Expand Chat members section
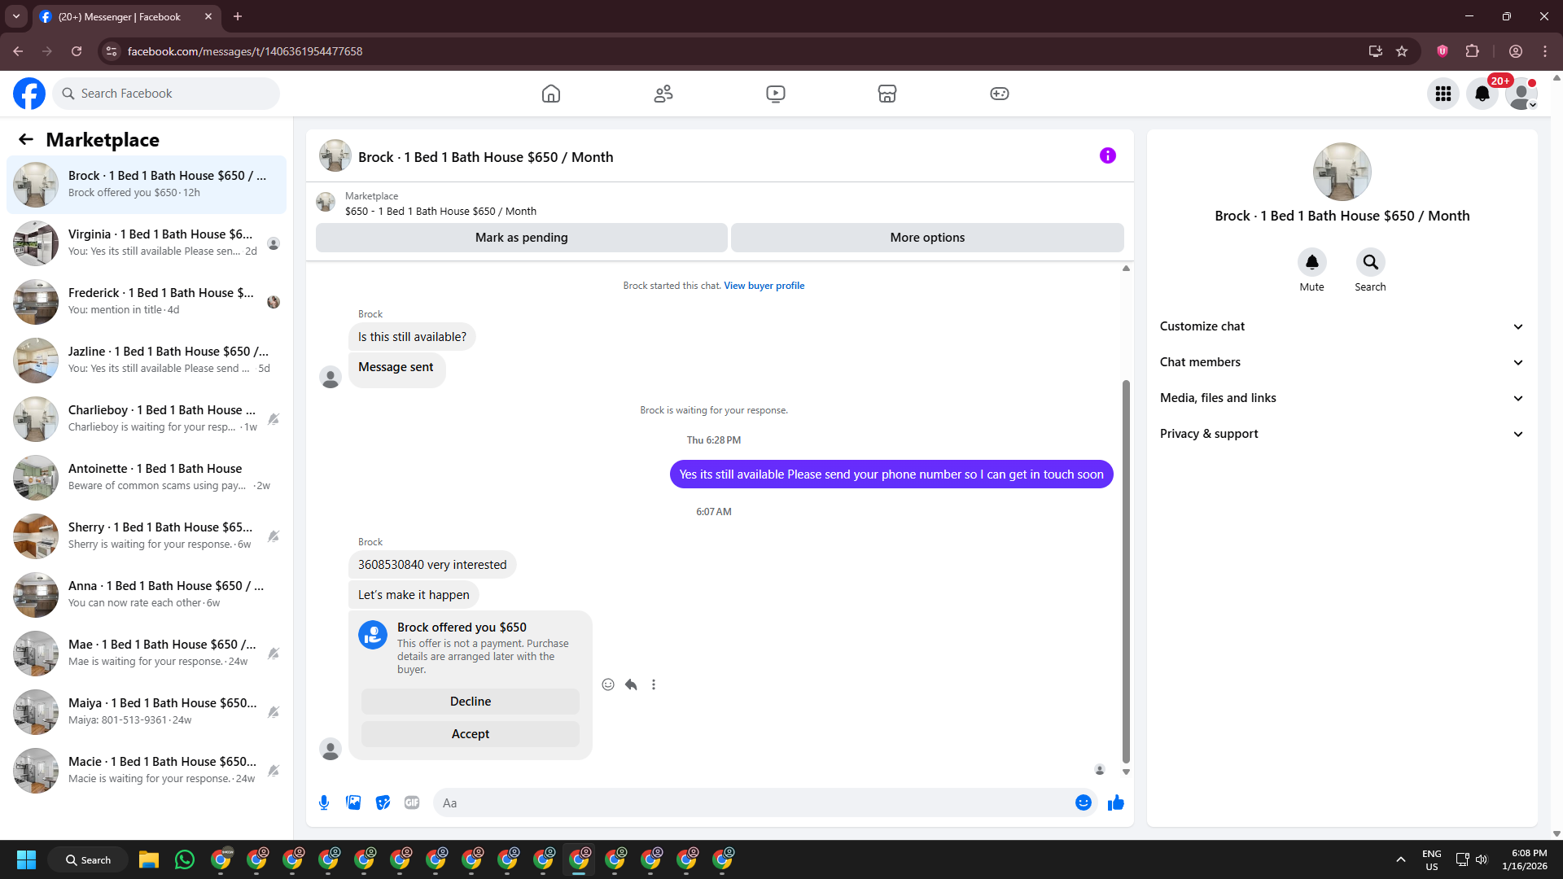The image size is (1563, 879). [1341, 362]
